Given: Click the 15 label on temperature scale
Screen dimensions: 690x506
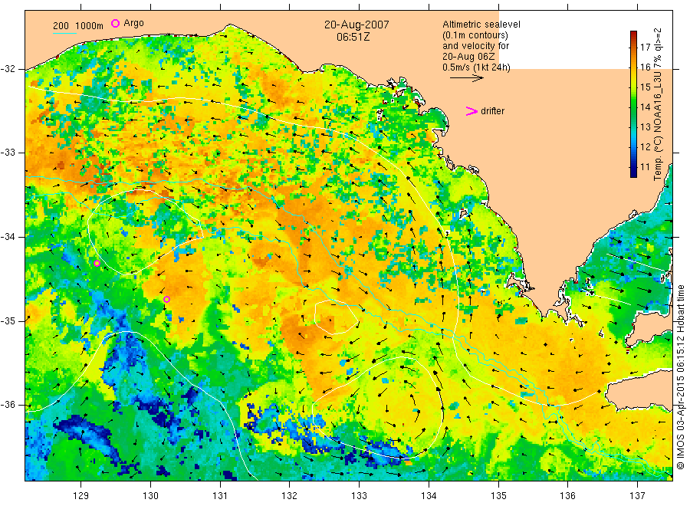Looking at the screenshot, I should pos(645,87).
